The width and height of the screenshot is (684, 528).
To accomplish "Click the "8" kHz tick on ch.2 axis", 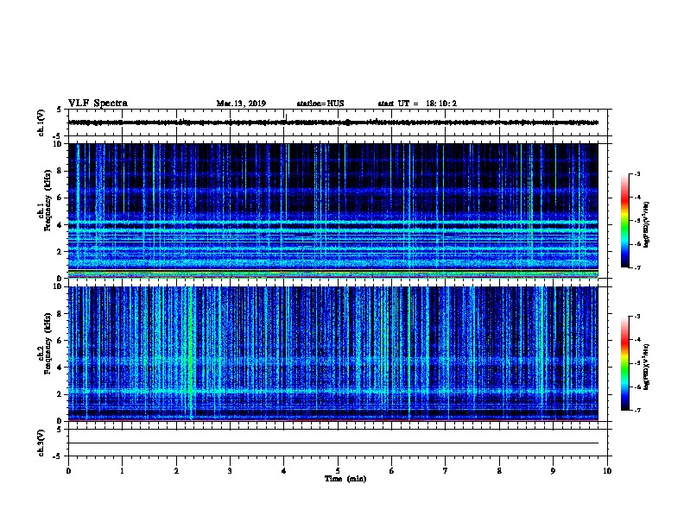I will 60,314.
